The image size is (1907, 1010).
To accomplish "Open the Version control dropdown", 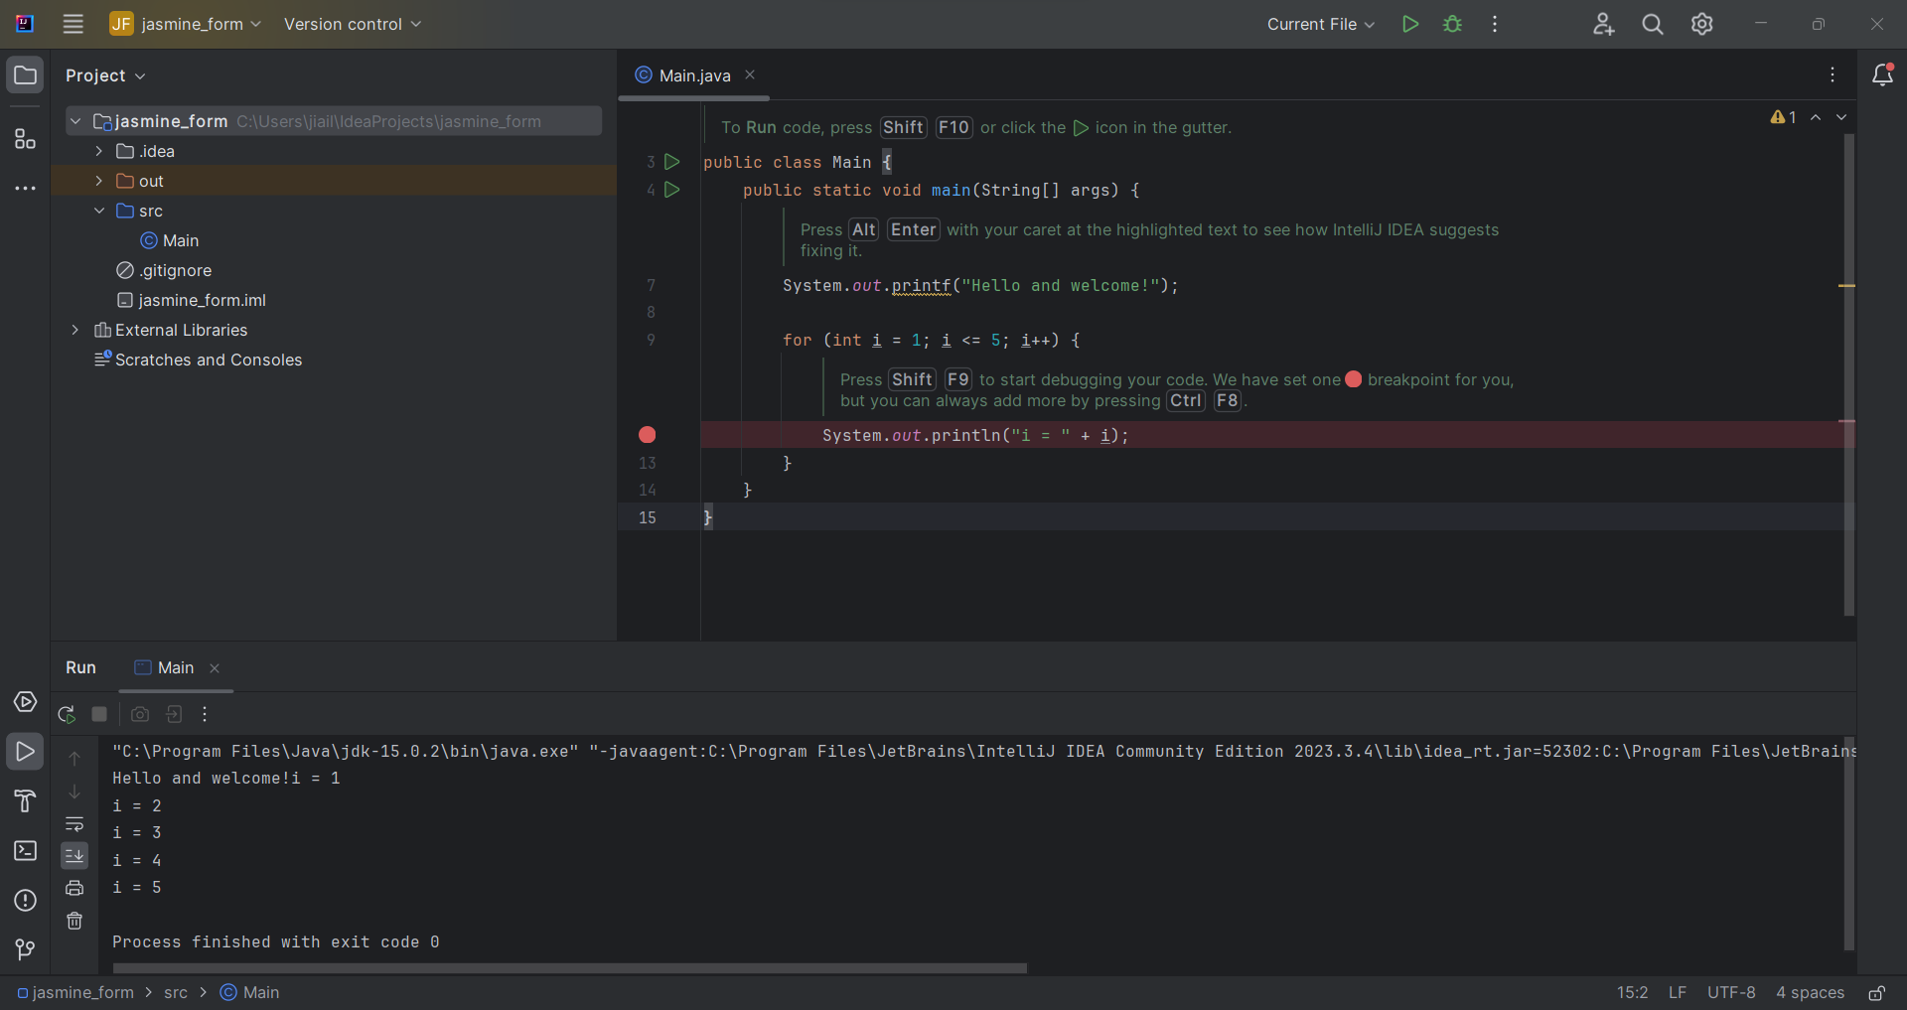I will pyautogui.click(x=353, y=24).
